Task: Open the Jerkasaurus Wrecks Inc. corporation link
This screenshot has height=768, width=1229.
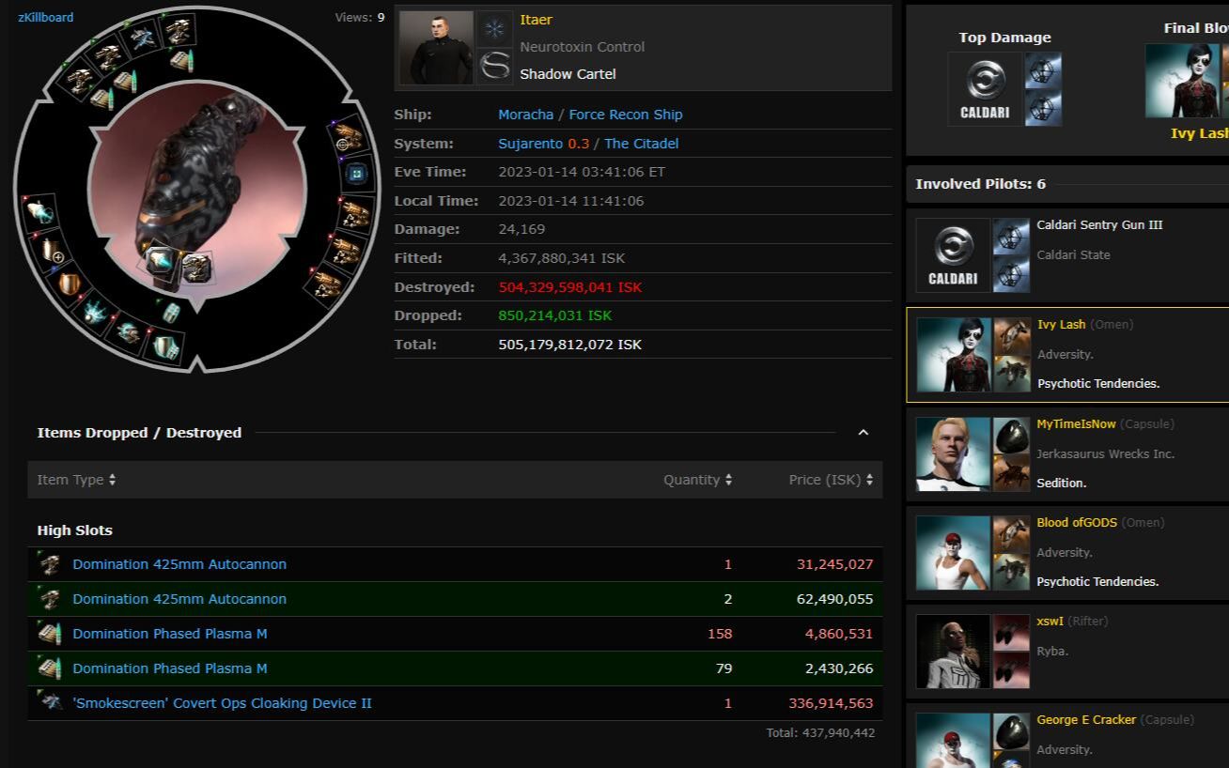Action: point(1106,454)
